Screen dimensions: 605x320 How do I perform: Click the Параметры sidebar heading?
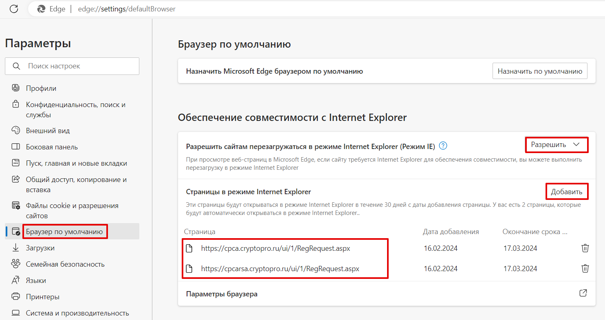(38, 43)
